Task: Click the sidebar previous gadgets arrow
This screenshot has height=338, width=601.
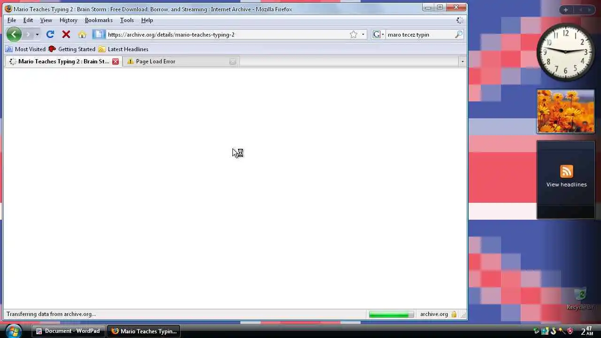Action: [x=580, y=10]
